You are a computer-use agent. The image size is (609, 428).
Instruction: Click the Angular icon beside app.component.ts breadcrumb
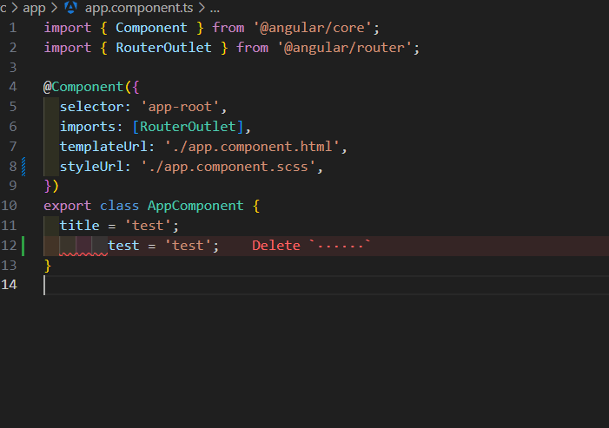pyautogui.click(x=70, y=7)
